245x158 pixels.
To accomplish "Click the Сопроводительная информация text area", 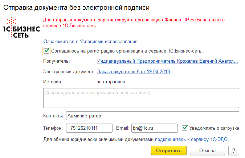I will [x=140, y=98].
